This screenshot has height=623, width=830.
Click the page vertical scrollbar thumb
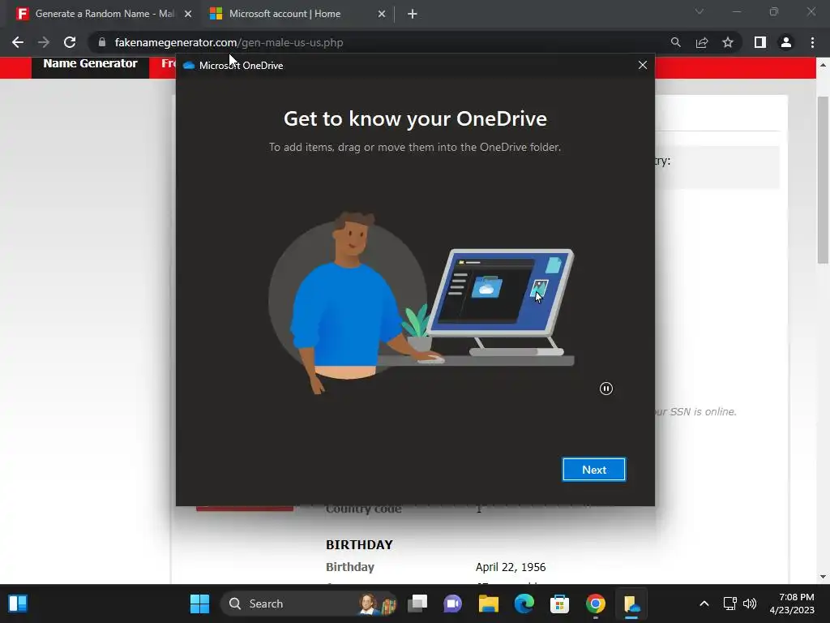coord(822,179)
